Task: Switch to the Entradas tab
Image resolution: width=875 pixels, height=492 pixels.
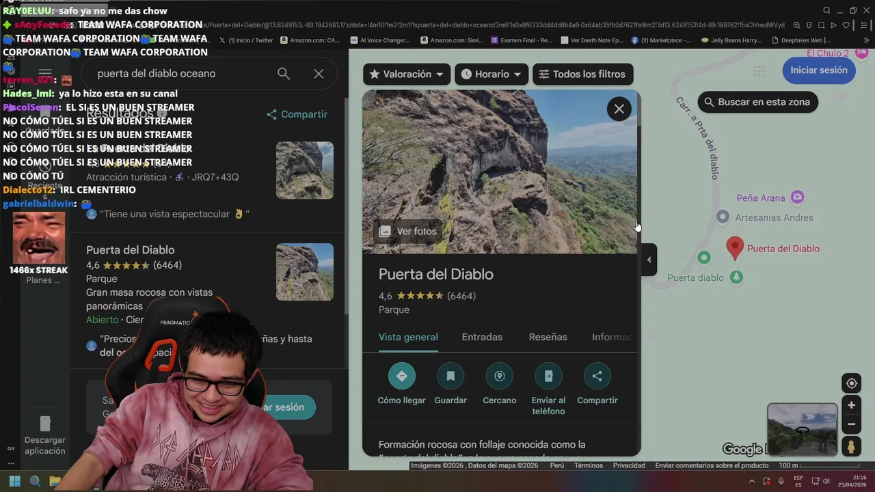Action: pyautogui.click(x=482, y=337)
